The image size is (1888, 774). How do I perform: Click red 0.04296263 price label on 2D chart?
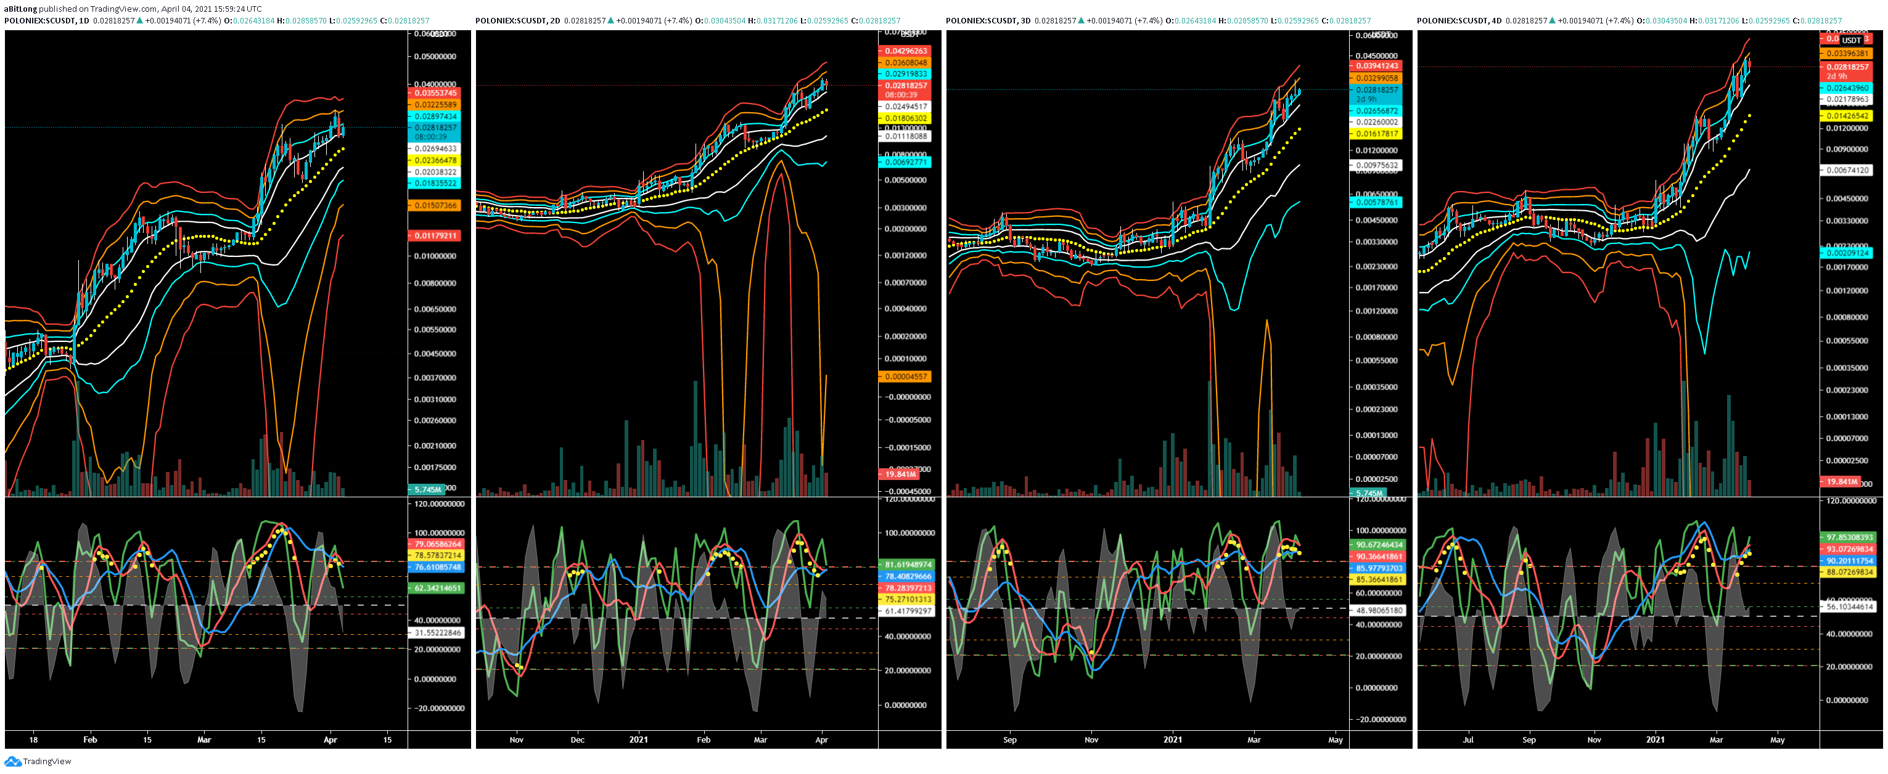point(905,51)
